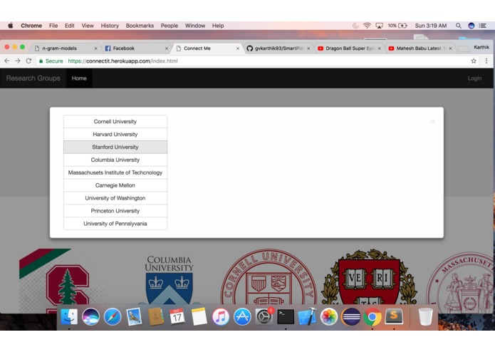The width and height of the screenshot is (495, 352).
Task: Open Safari from the dock
Action: 113,316
